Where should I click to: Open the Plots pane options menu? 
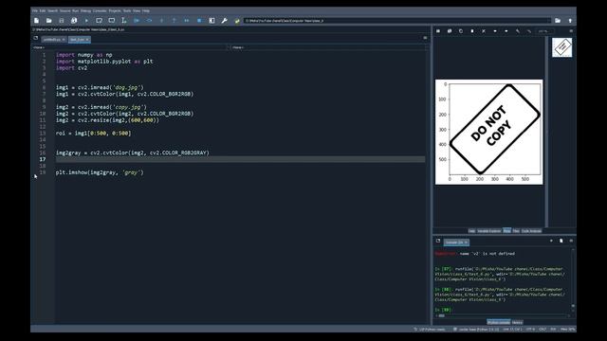pos(571,31)
